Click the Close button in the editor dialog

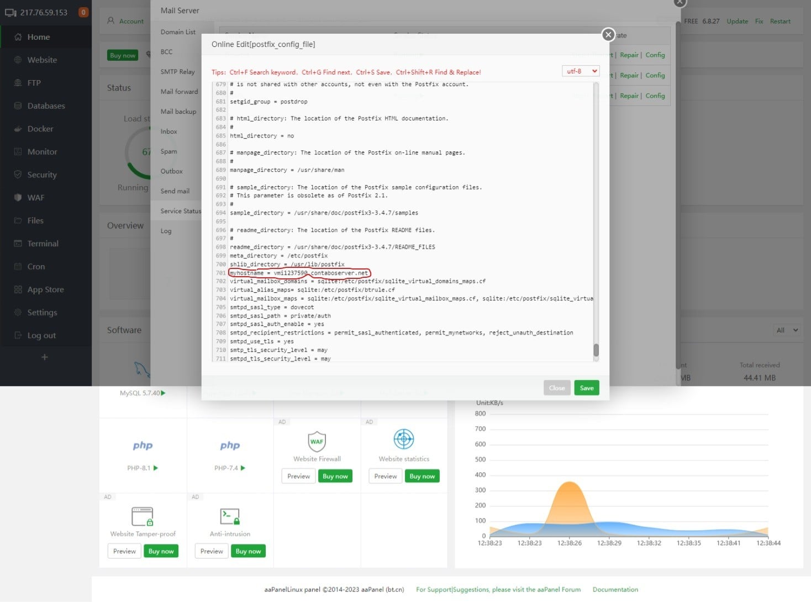tap(557, 388)
